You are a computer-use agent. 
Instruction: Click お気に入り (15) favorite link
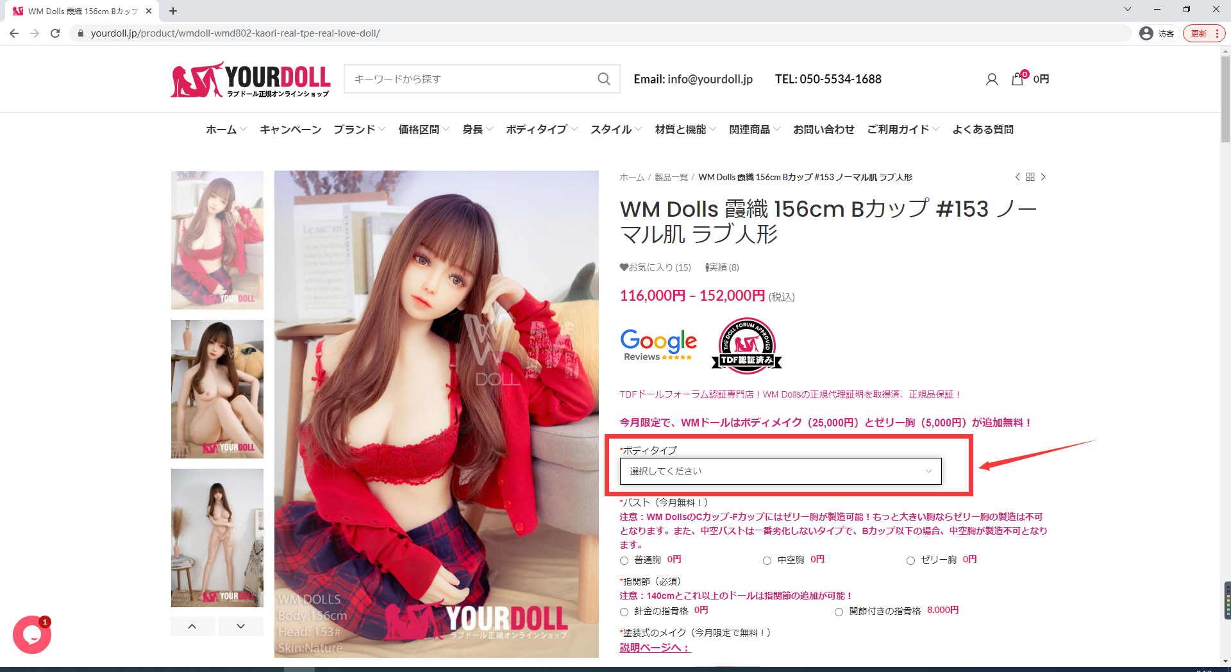(655, 267)
